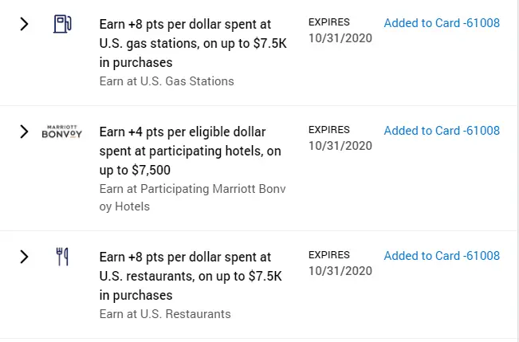The height and width of the screenshot is (342, 519).
Task: Open the +4 pts participating hotels offer title
Action: 190,151
